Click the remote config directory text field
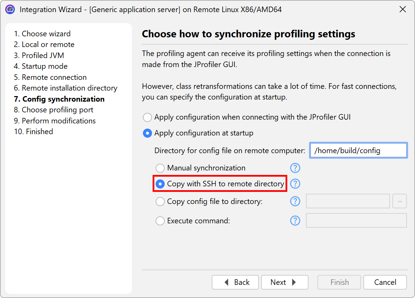This screenshot has width=415, height=298. click(x=358, y=151)
